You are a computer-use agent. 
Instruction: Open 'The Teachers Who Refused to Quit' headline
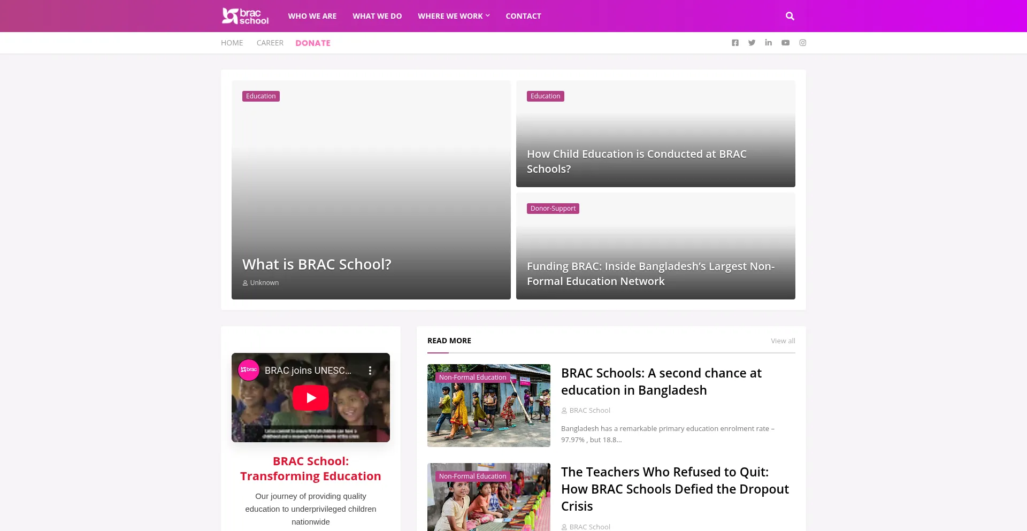click(675, 489)
